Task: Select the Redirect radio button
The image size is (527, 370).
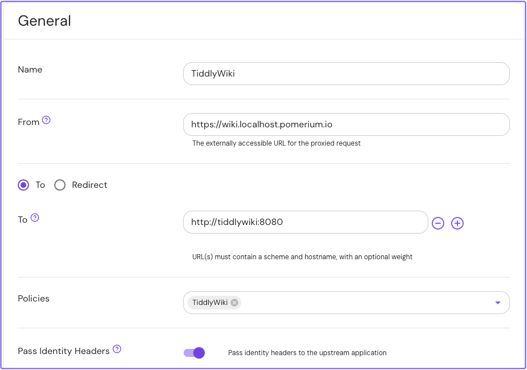Action: click(x=60, y=185)
